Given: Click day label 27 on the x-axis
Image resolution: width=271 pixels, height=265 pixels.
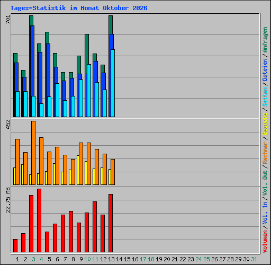Looking at the screenshot, I should coord(222,259).
